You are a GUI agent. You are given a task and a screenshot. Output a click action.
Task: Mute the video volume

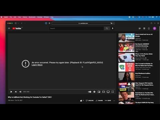click(x=20, y=92)
